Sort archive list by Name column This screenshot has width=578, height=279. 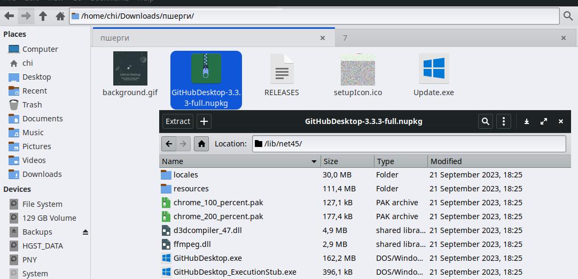240,161
